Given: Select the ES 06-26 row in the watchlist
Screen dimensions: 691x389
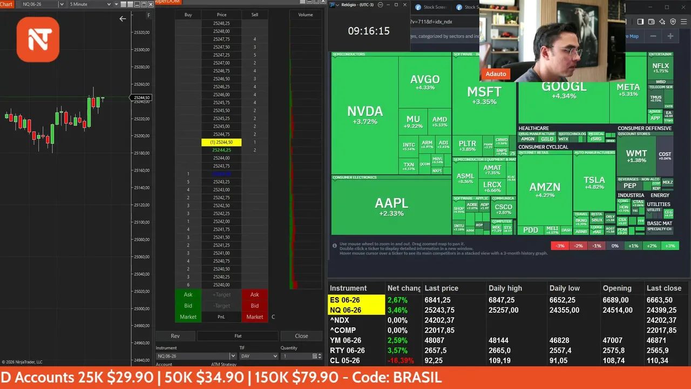Looking at the screenshot, I should coord(509,300).
